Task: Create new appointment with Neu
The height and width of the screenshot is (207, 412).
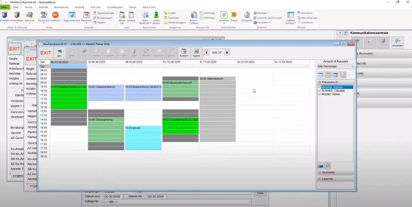Action: click(60, 53)
